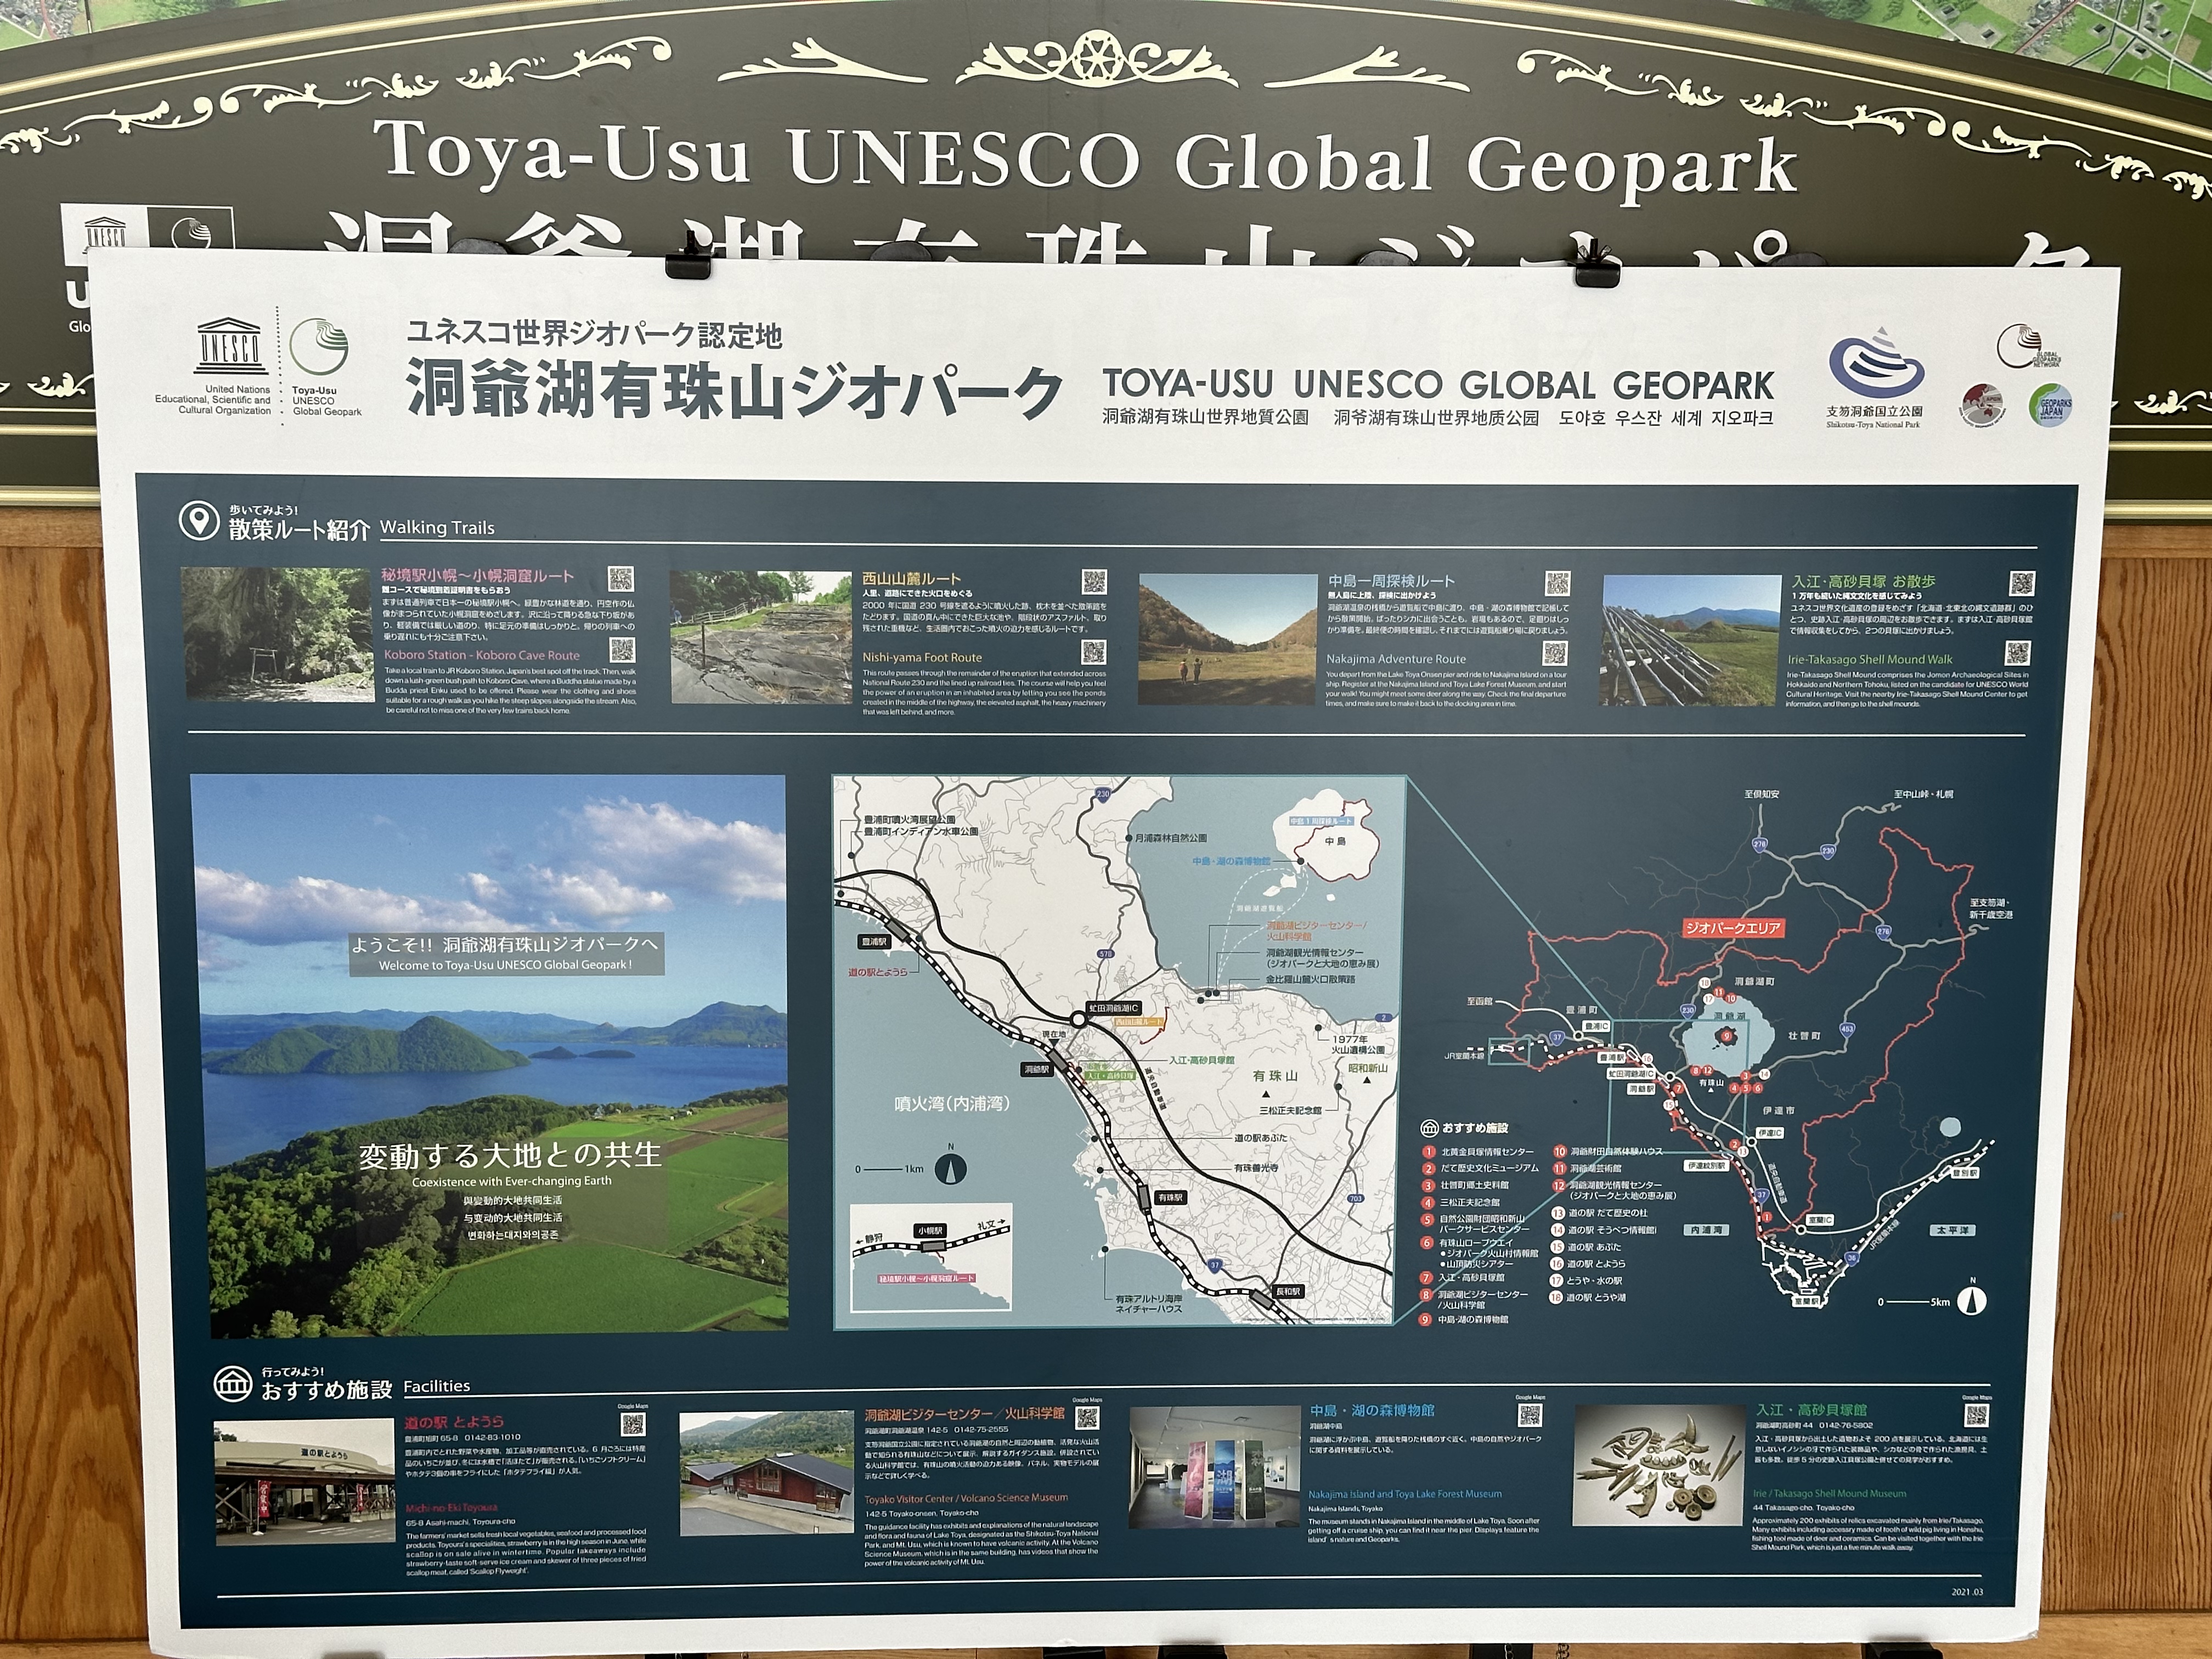Image resolution: width=2212 pixels, height=1659 pixels.
Task: Click the Toya-Usu Geopark green swirl logo
Action: tap(318, 348)
